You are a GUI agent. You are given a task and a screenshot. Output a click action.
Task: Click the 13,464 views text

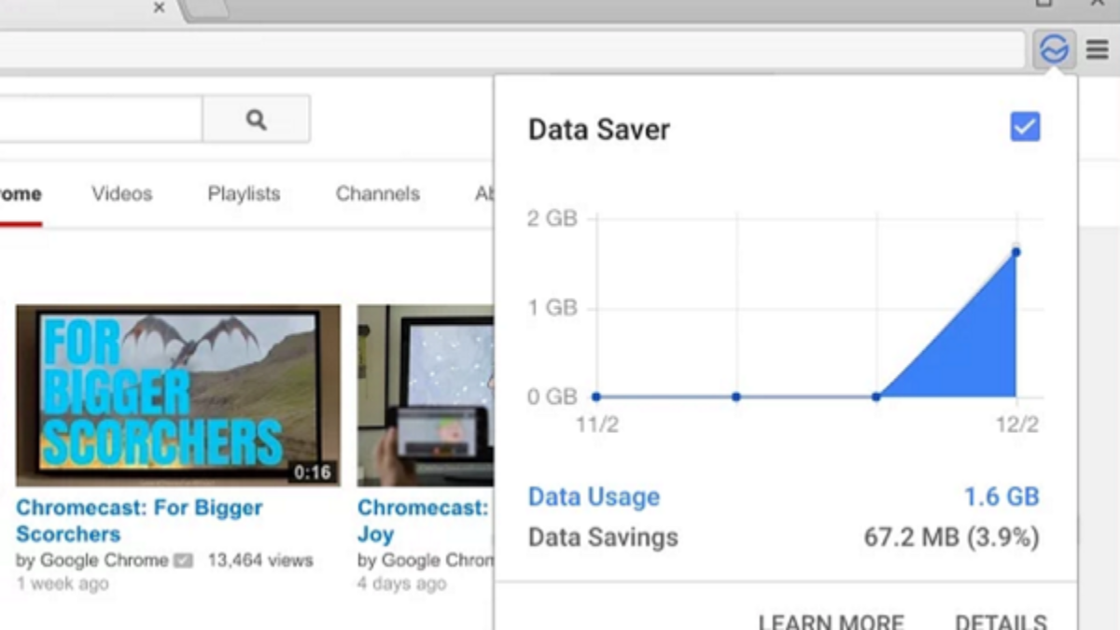260,561
